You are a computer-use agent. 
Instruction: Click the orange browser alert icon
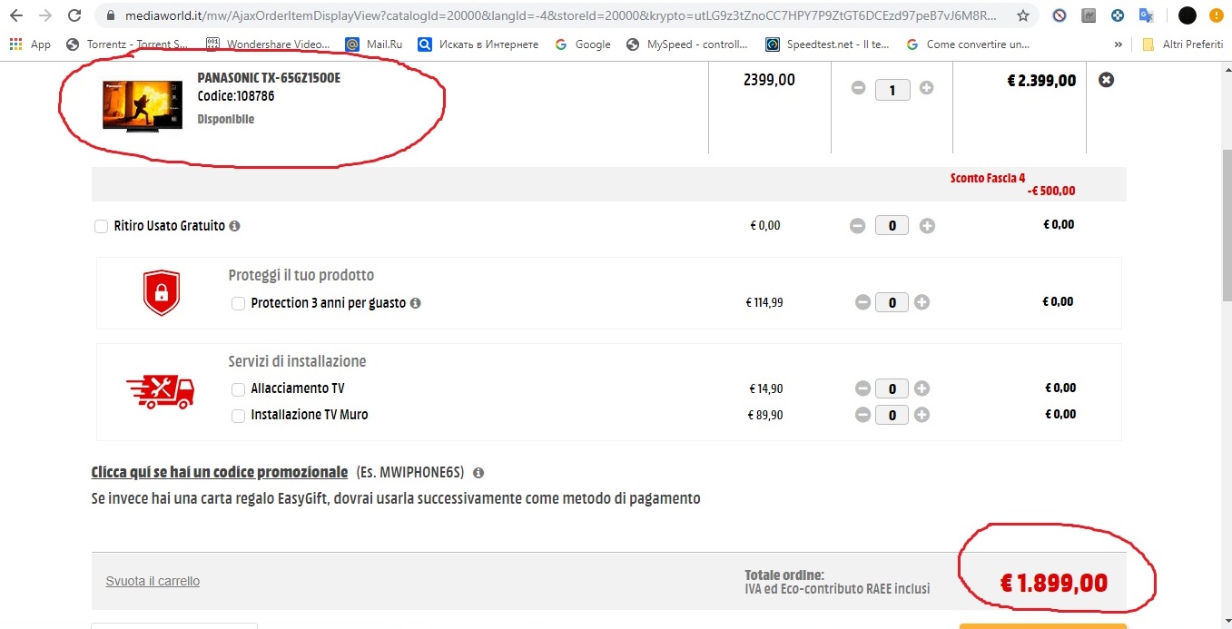1217,15
